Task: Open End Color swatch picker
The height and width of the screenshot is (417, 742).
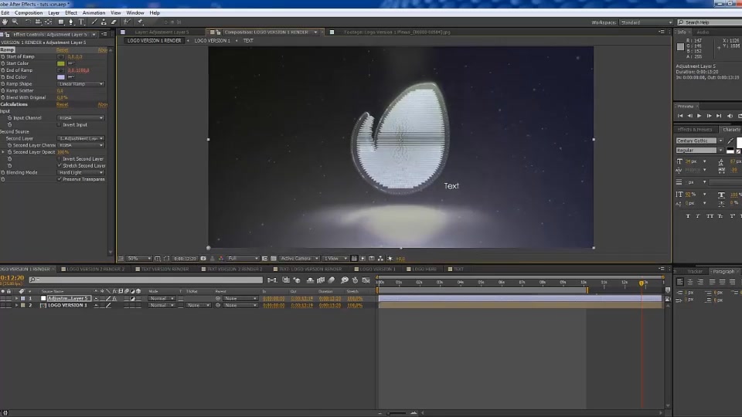Action: pyautogui.click(x=61, y=77)
